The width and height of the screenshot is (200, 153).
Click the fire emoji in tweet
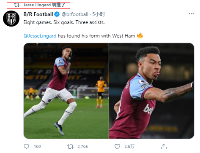(x=140, y=35)
